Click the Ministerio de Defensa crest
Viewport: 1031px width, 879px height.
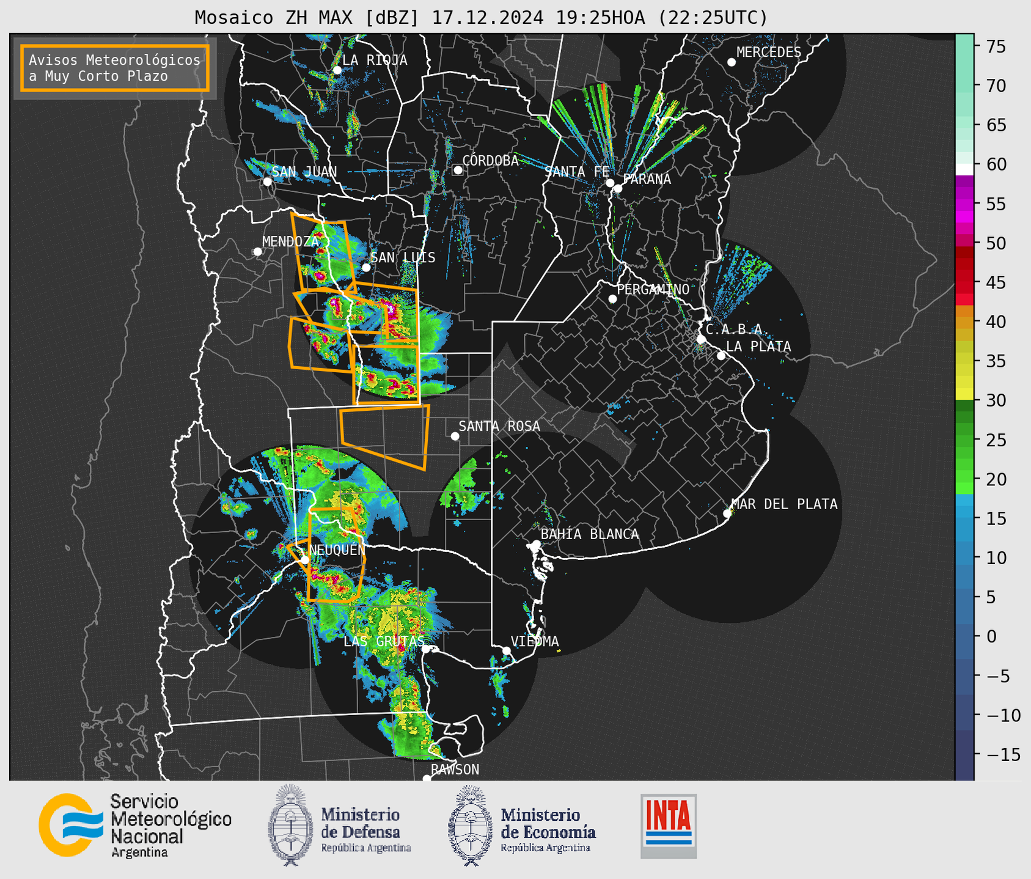(290, 825)
